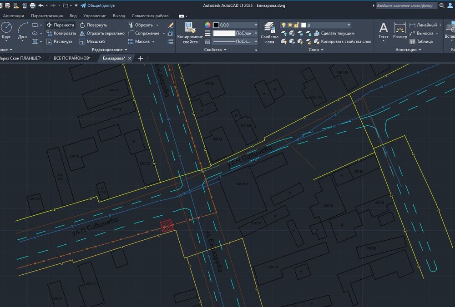Switch to the Вид ribbon tab
The height and width of the screenshot is (307, 455).
pyautogui.click(x=73, y=16)
